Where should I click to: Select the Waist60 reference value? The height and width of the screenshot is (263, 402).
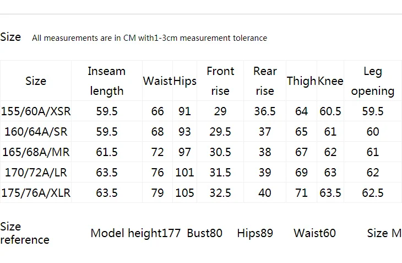(x=314, y=233)
